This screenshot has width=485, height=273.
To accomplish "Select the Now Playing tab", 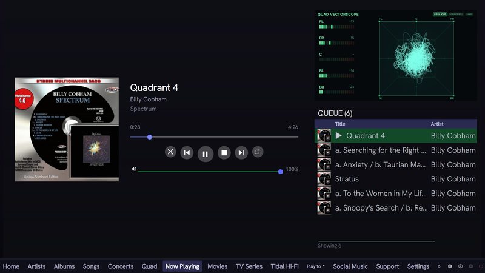I will (x=182, y=266).
